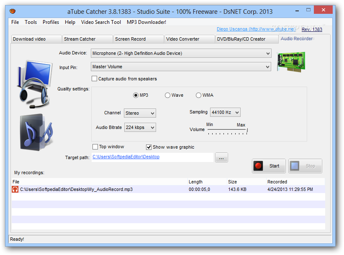Screen dimensions: 344x255
Task: Click the computer with headset image
Action: pyautogui.click(x=35, y=84)
